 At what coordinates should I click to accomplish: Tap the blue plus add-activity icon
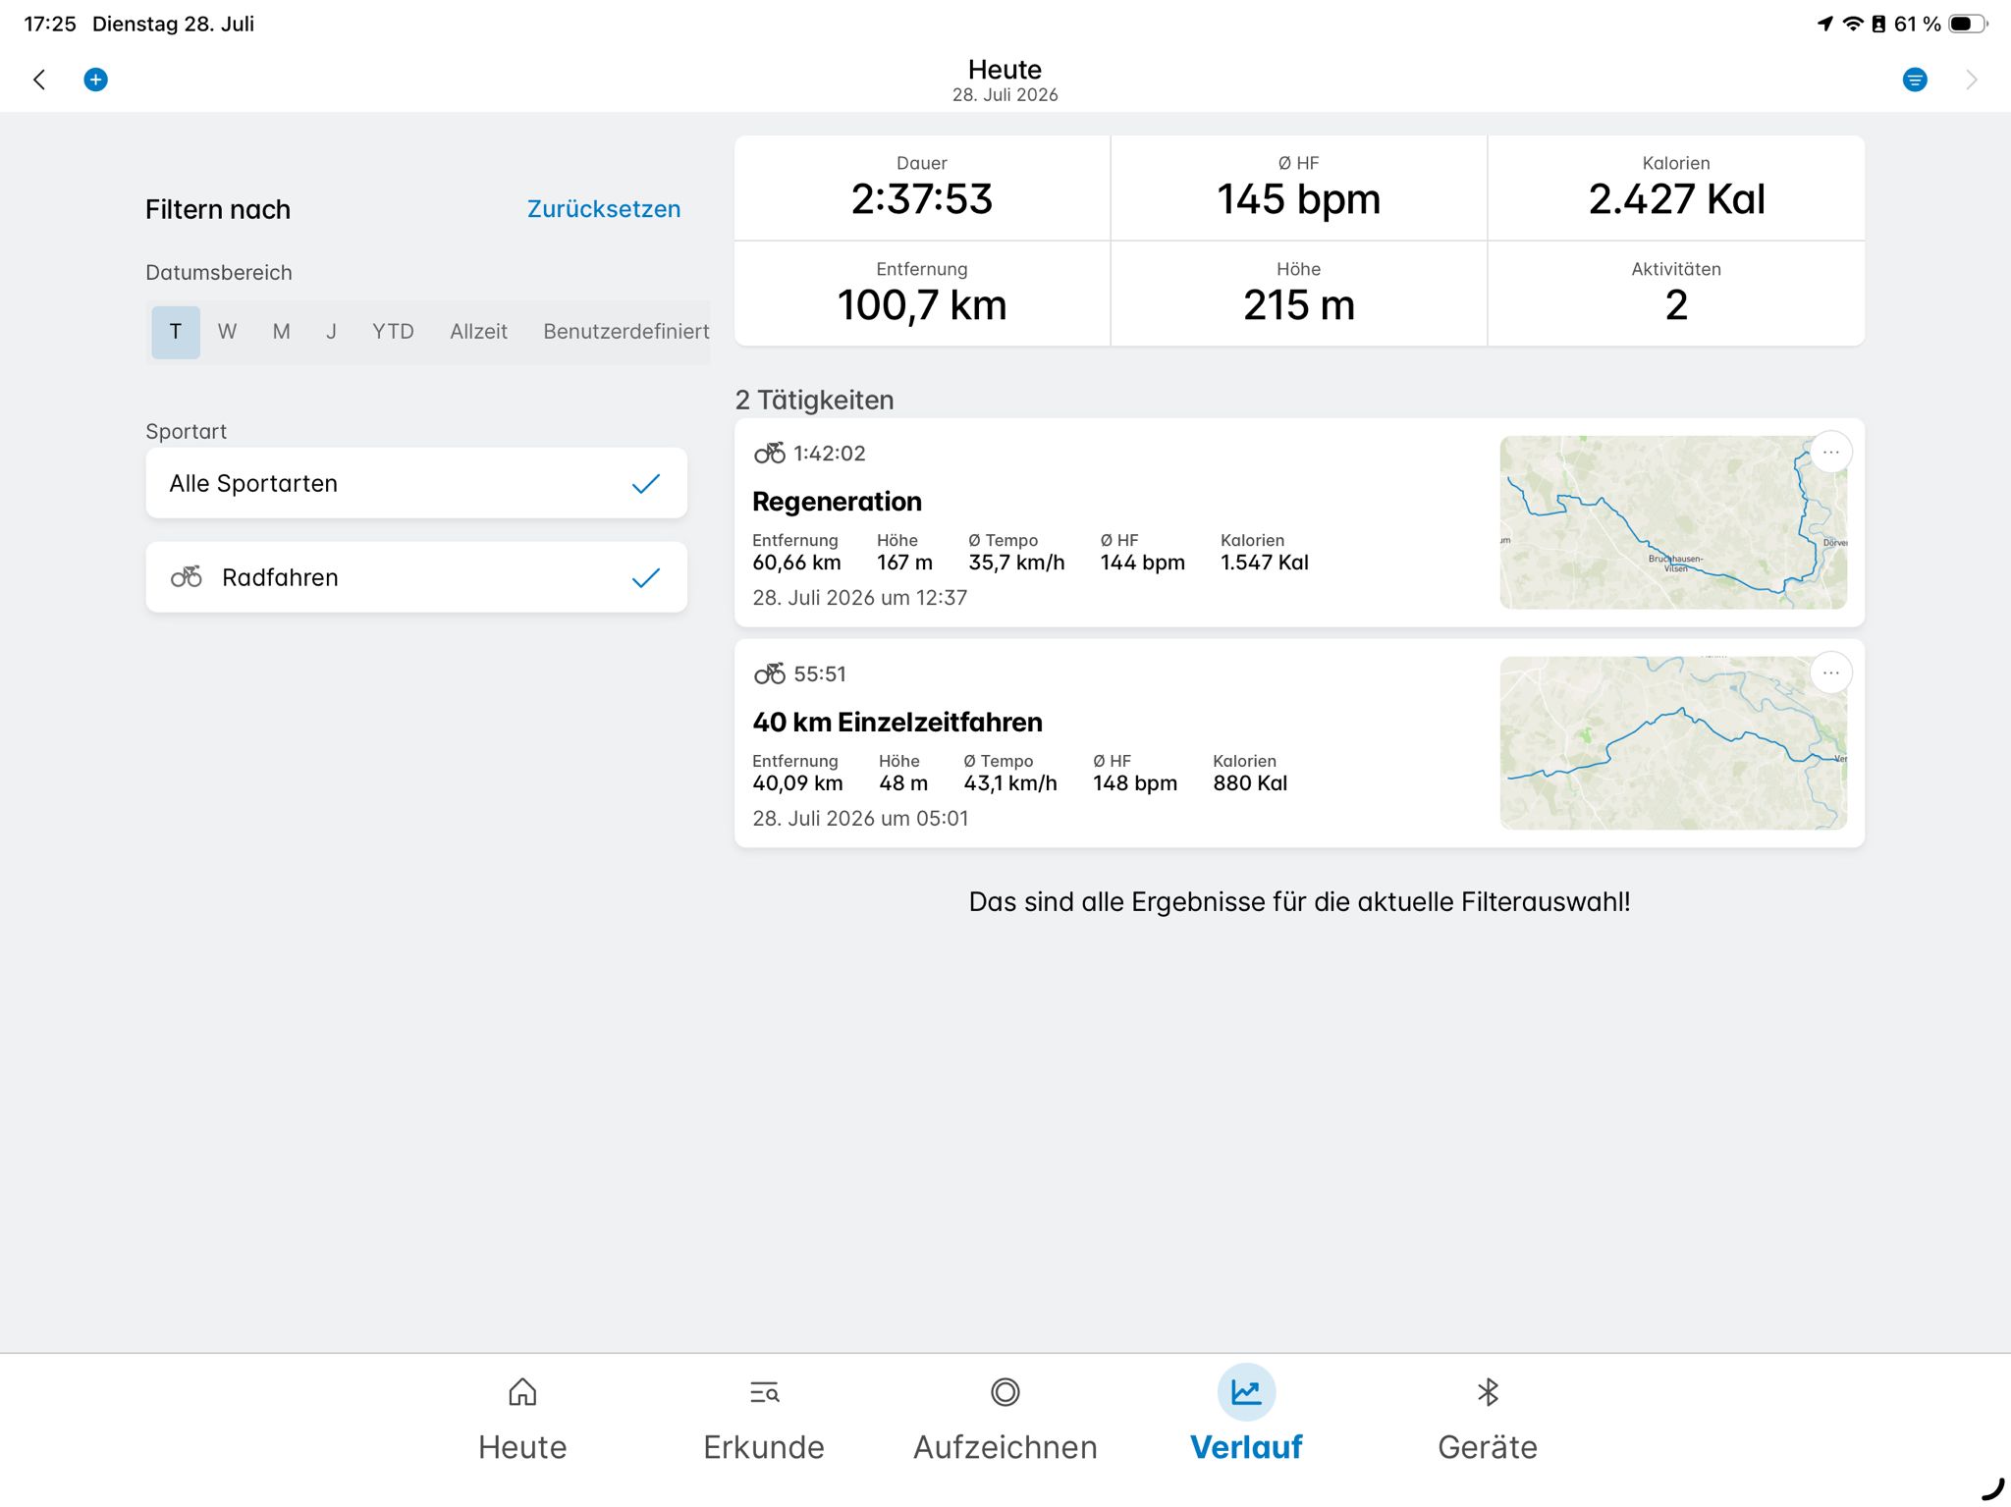tap(95, 80)
